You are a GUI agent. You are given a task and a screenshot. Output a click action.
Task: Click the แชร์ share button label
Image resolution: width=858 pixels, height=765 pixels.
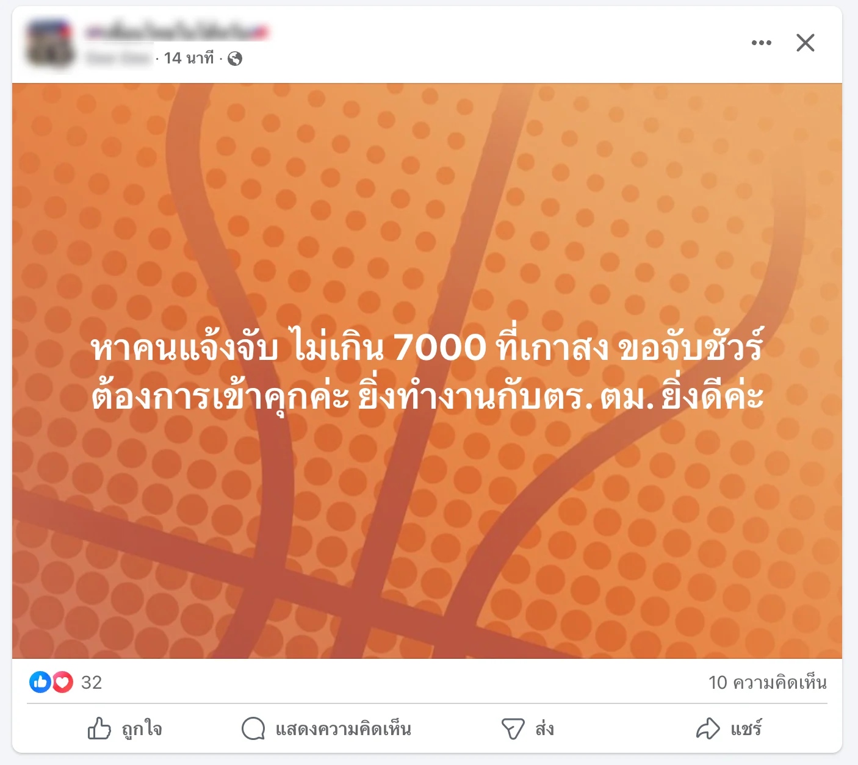click(x=746, y=729)
